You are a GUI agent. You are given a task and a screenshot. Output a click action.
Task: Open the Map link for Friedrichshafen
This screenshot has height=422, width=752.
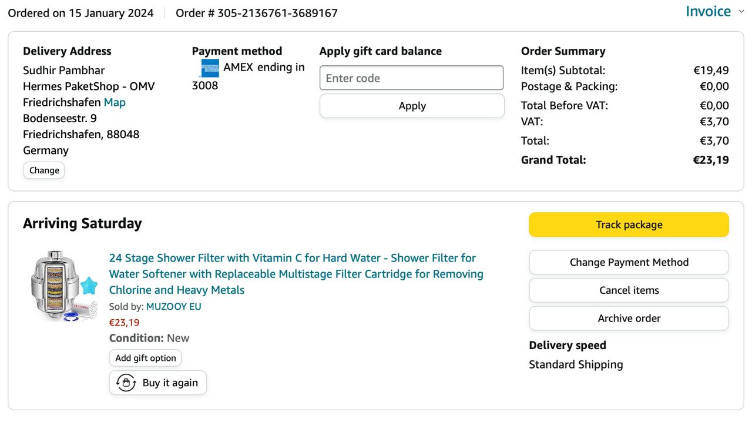tap(115, 102)
